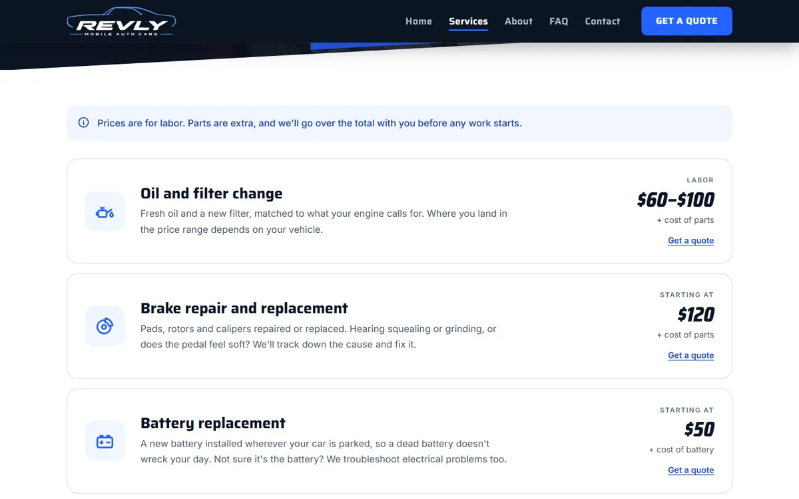Click the car battery service icon

tap(105, 441)
